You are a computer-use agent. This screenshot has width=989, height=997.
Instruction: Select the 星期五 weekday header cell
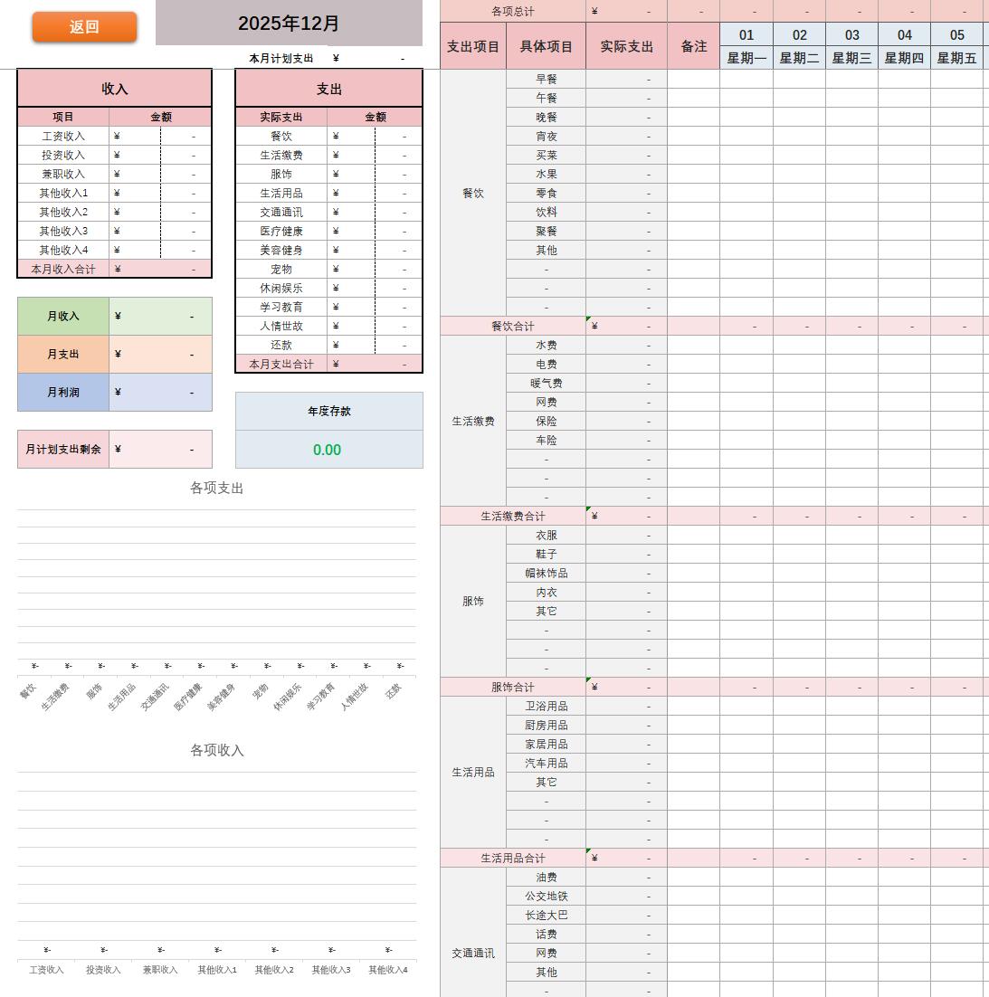coord(957,58)
